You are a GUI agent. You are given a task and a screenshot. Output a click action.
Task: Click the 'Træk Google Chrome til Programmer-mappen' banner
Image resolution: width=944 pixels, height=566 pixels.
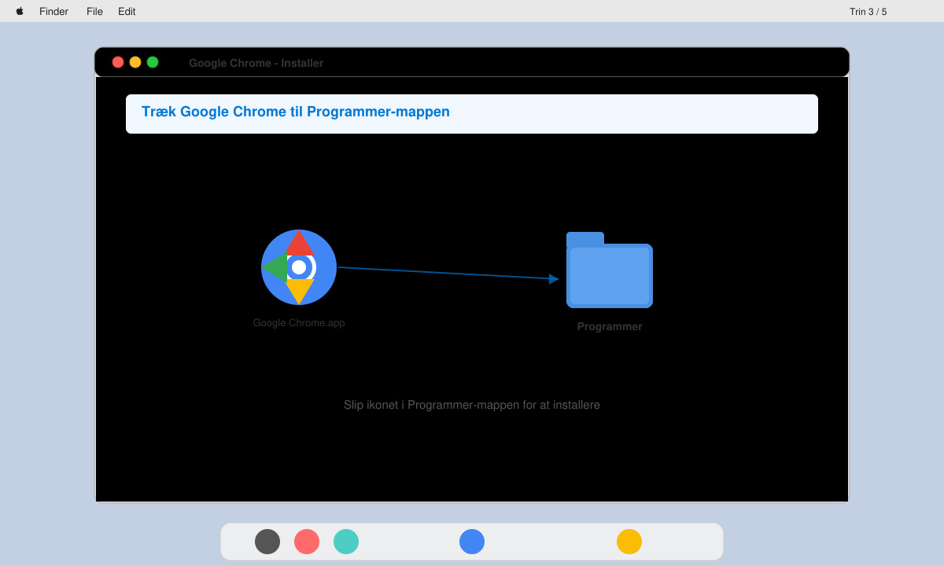point(472,114)
